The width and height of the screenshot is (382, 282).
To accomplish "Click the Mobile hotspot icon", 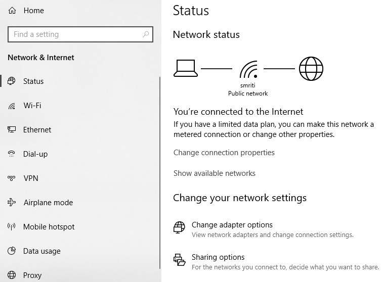I will click(x=12, y=227).
